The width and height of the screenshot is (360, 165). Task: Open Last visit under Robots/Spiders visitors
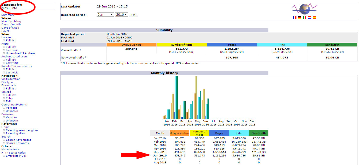(x=12, y=73)
